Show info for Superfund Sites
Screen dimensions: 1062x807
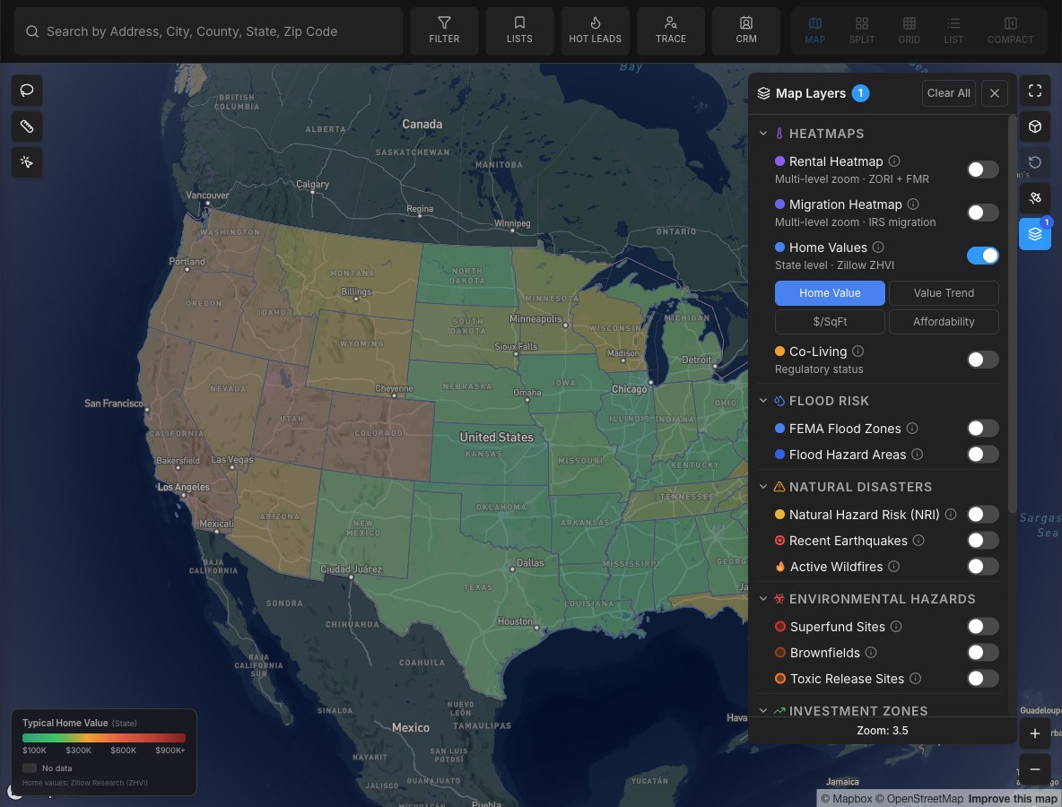coord(896,626)
